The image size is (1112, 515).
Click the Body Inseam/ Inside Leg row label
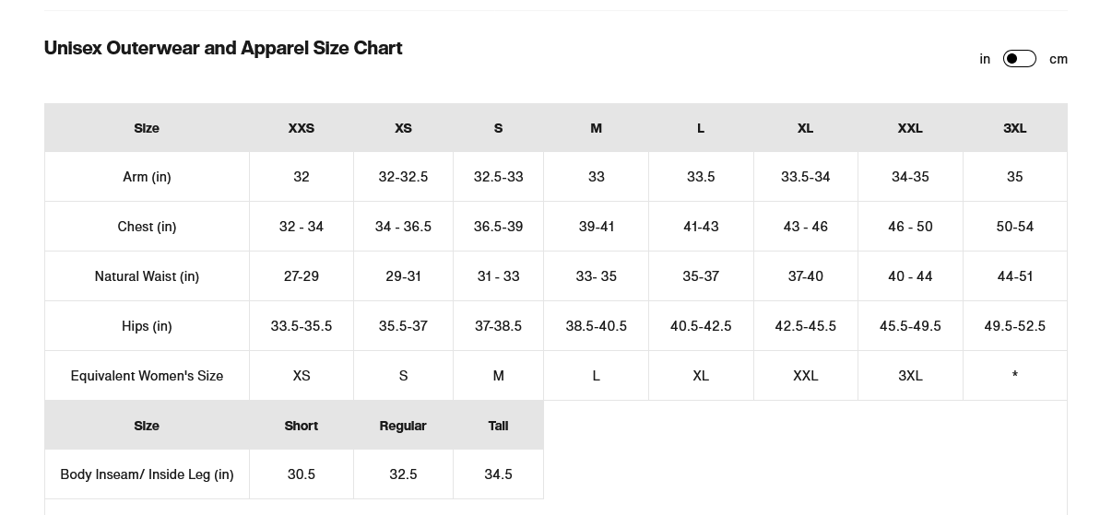tap(147, 474)
